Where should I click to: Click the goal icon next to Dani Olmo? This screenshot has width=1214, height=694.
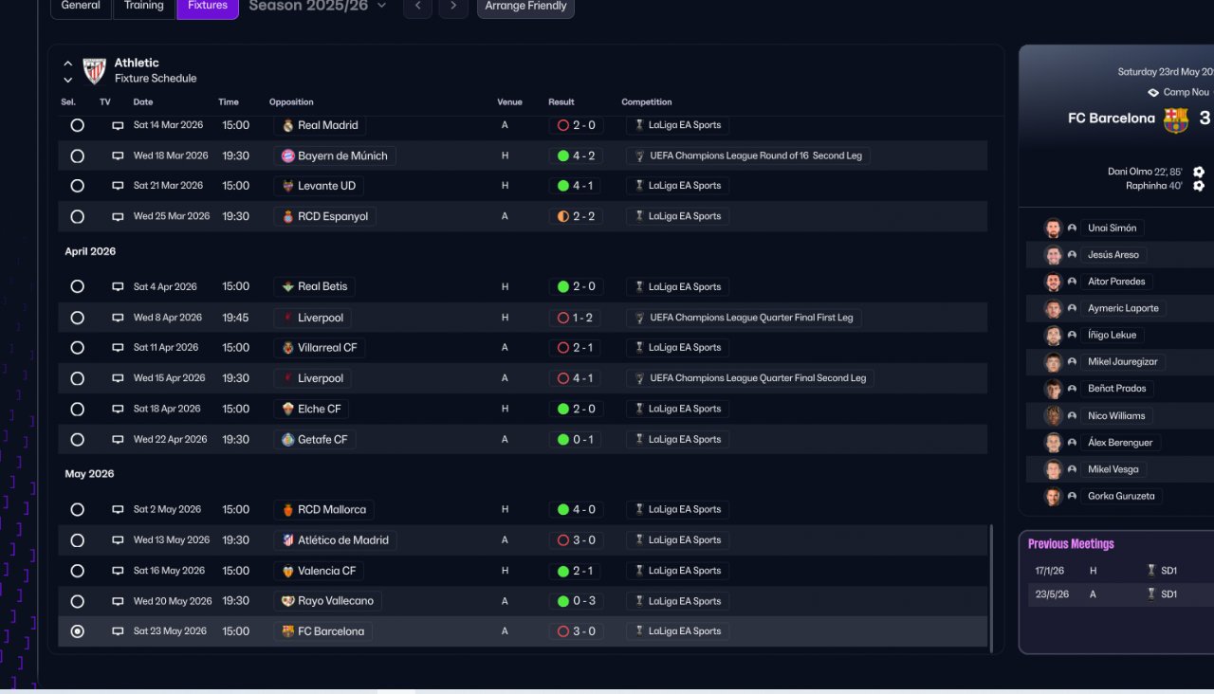pos(1199,172)
